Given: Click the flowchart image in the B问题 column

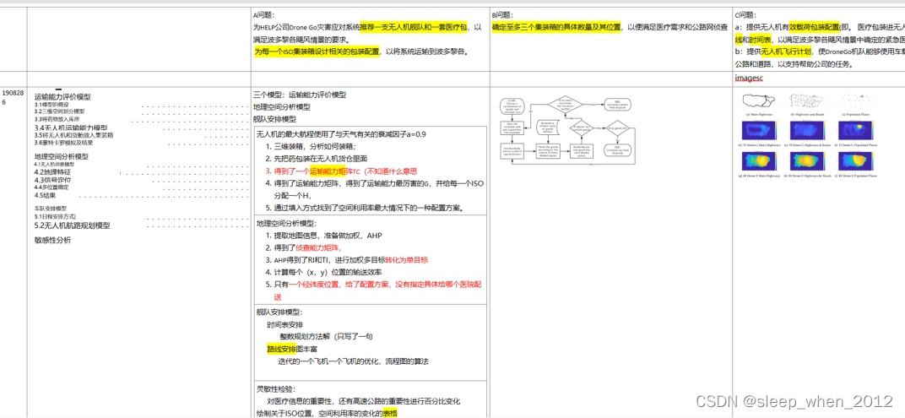Looking at the screenshot, I should click(x=568, y=133).
